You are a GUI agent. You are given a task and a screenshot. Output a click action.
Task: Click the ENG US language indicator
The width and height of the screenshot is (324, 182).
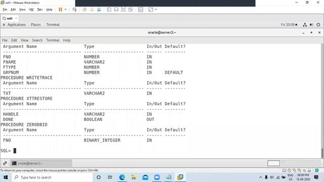click(290, 177)
